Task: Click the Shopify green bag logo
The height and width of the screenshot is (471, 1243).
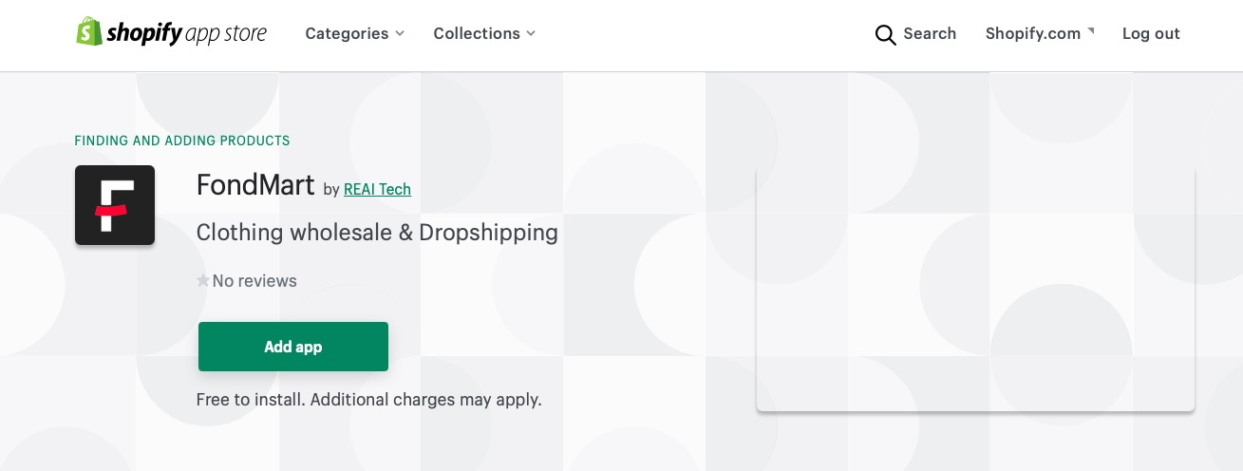Action: click(x=88, y=32)
